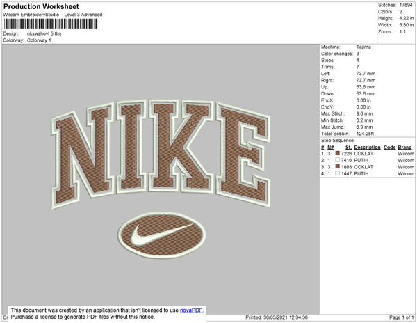417x323 pixels.
Task: Select the N# column header
Action: (x=330, y=148)
